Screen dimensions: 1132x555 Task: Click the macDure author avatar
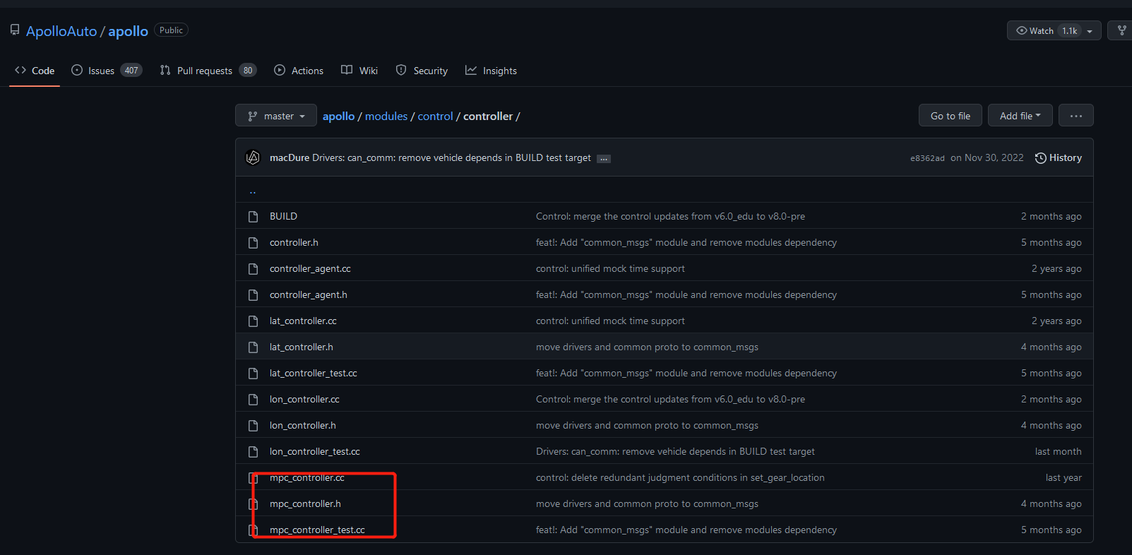click(x=253, y=157)
